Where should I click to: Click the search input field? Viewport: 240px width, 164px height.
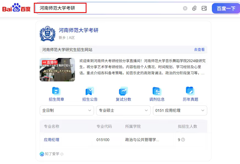110,8
